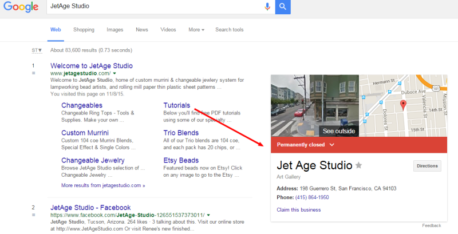Open the More search category dropdown
This screenshot has width=458, height=234.
(x=196, y=30)
